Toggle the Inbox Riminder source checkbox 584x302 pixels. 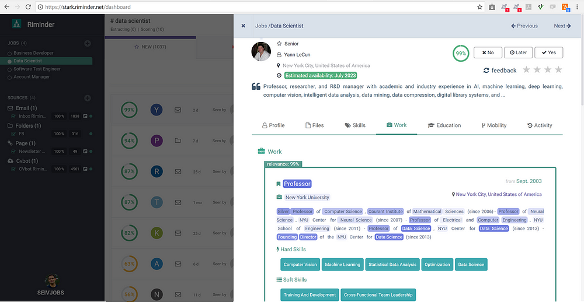point(14,116)
